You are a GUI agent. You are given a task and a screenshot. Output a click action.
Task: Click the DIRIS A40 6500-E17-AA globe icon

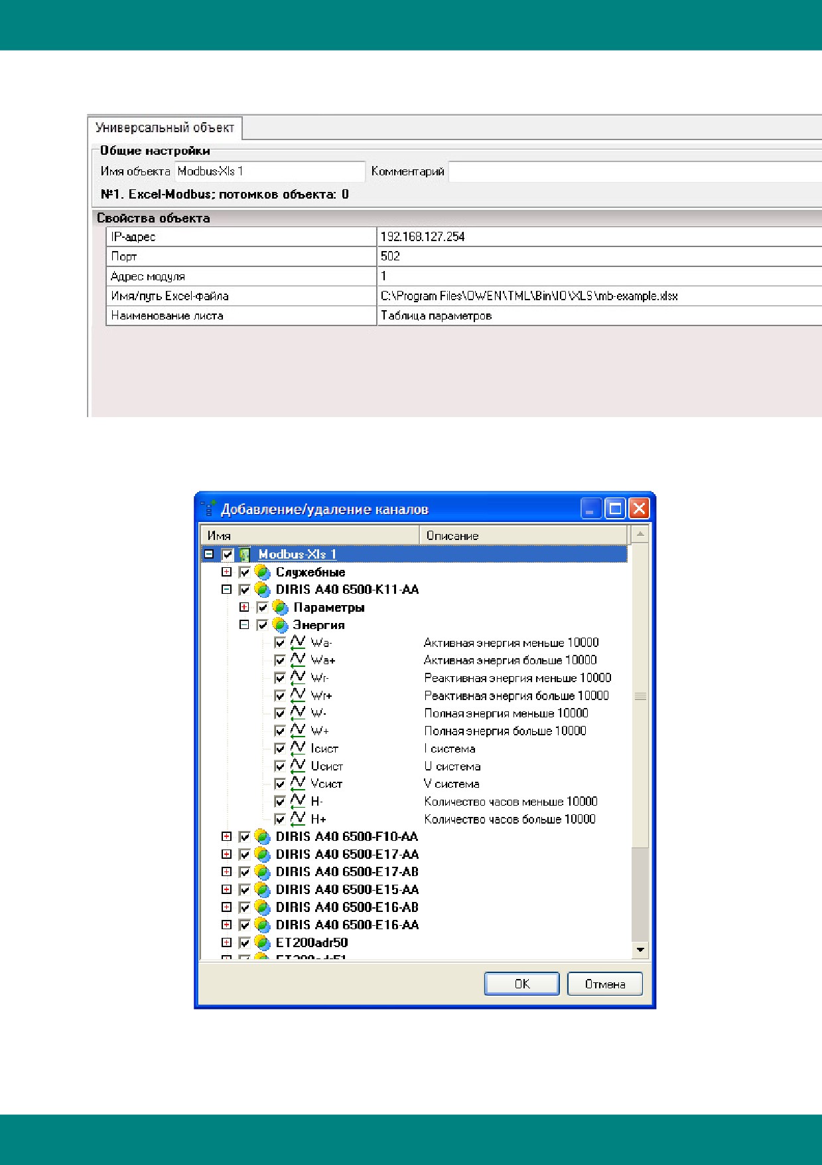[x=263, y=854]
